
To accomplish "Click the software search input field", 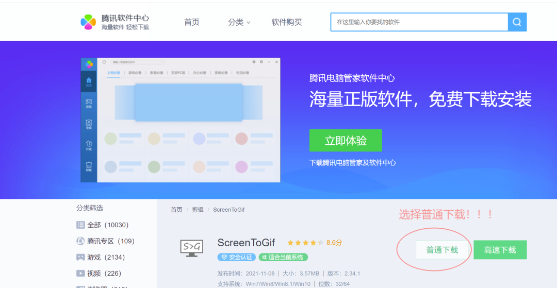I will click(419, 22).
